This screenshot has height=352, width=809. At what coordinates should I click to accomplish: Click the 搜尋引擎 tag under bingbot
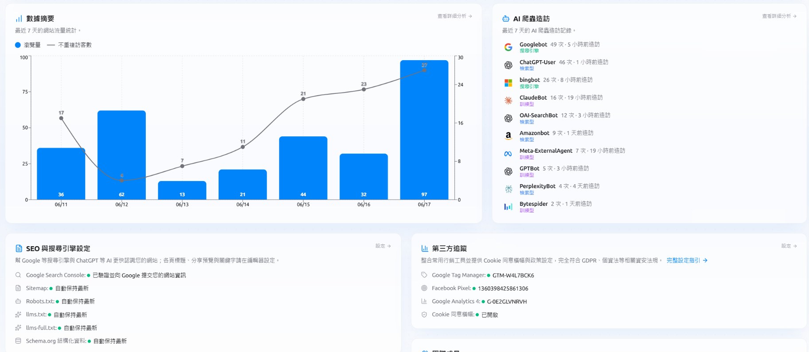point(529,86)
